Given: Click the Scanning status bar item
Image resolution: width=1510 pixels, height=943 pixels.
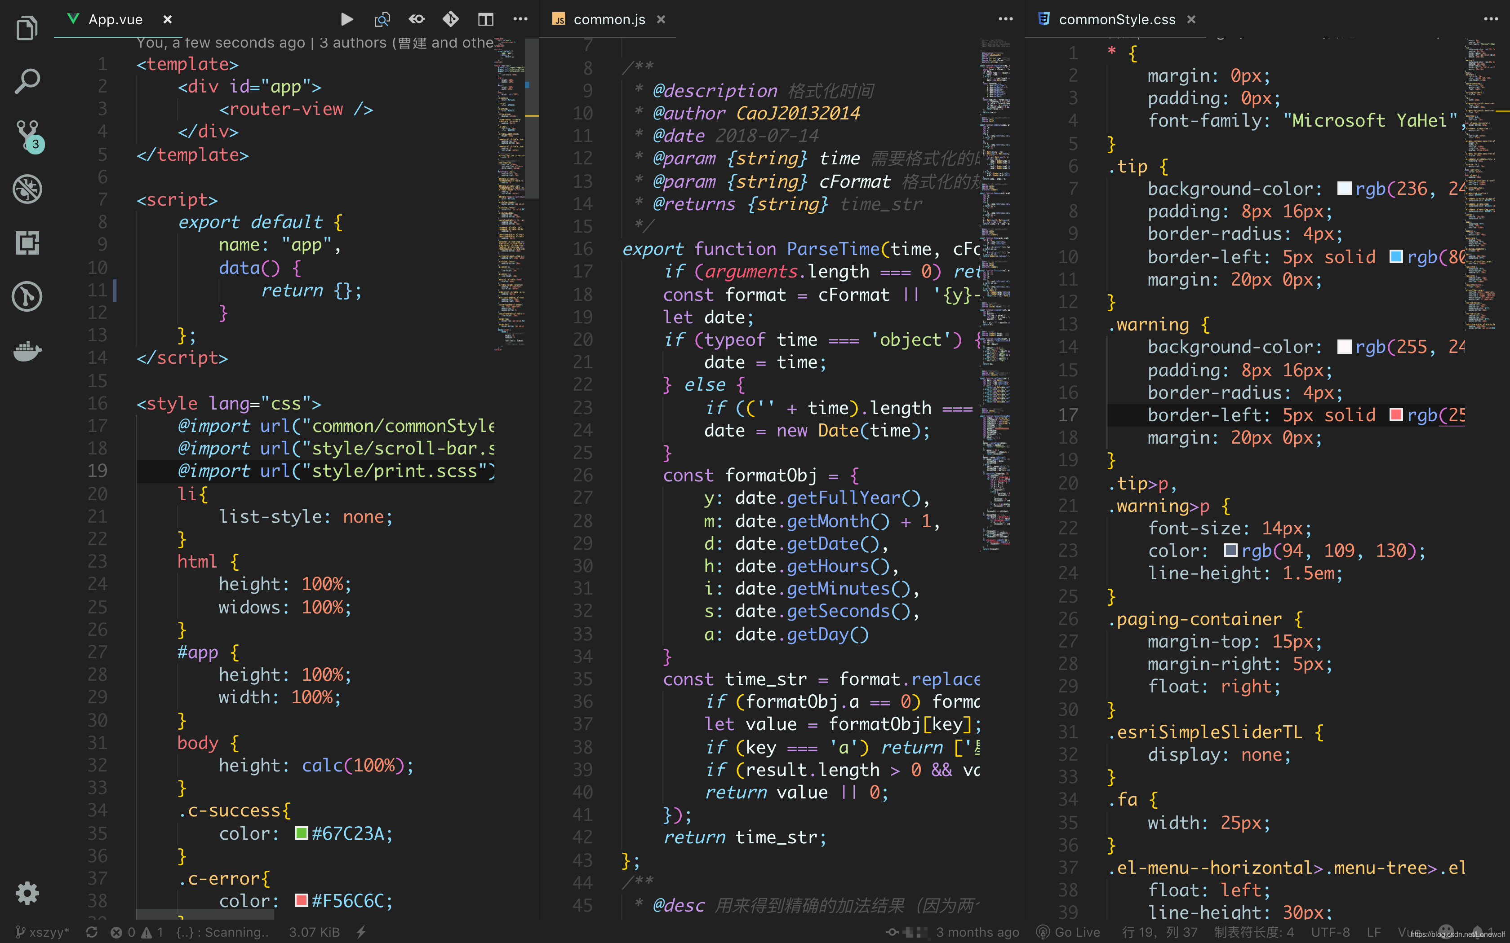Looking at the screenshot, I should (x=222, y=932).
